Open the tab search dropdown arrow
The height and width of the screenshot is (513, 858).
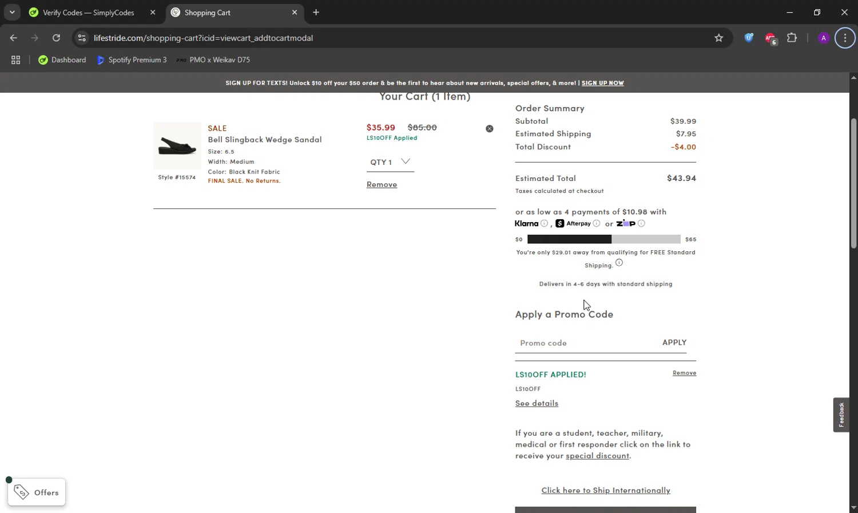tap(12, 12)
